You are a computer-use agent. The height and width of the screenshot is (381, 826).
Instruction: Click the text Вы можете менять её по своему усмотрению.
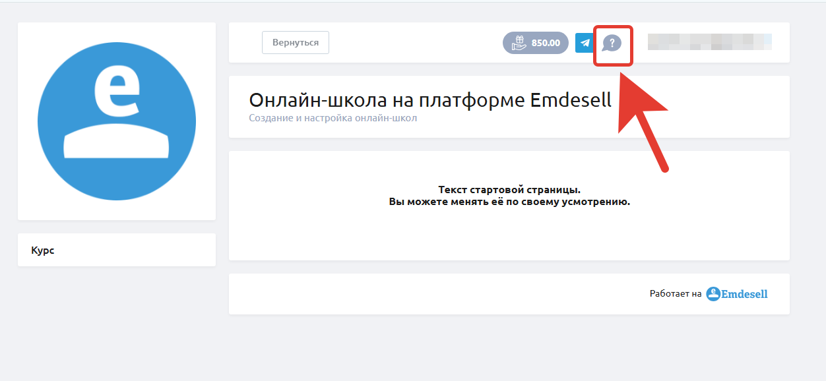(x=509, y=202)
